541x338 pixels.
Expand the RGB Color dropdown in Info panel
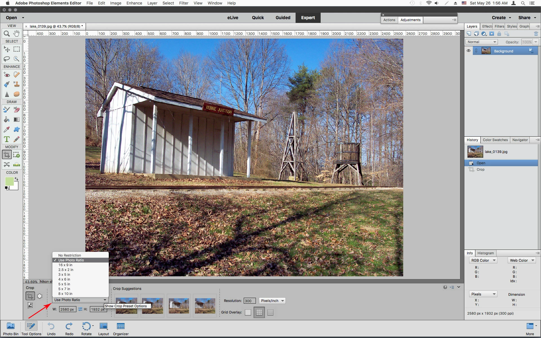pyautogui.click(x=483, y=261)
